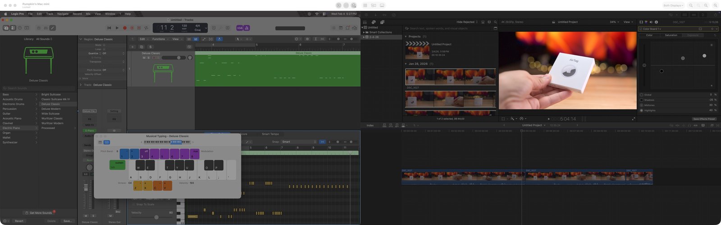Toggle cycle mode in Logic transport
Image resolution: width=721 pixels, height=225 pixels.
146,28
